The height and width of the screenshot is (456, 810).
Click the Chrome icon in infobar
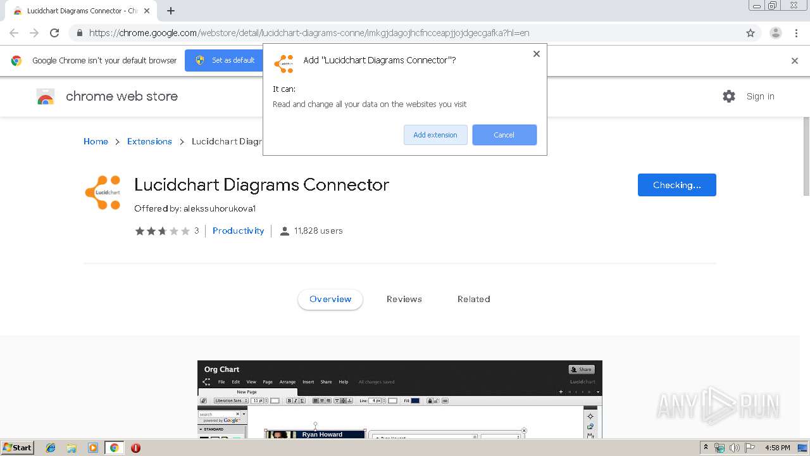pyautogui.click(x=16, y=61)
